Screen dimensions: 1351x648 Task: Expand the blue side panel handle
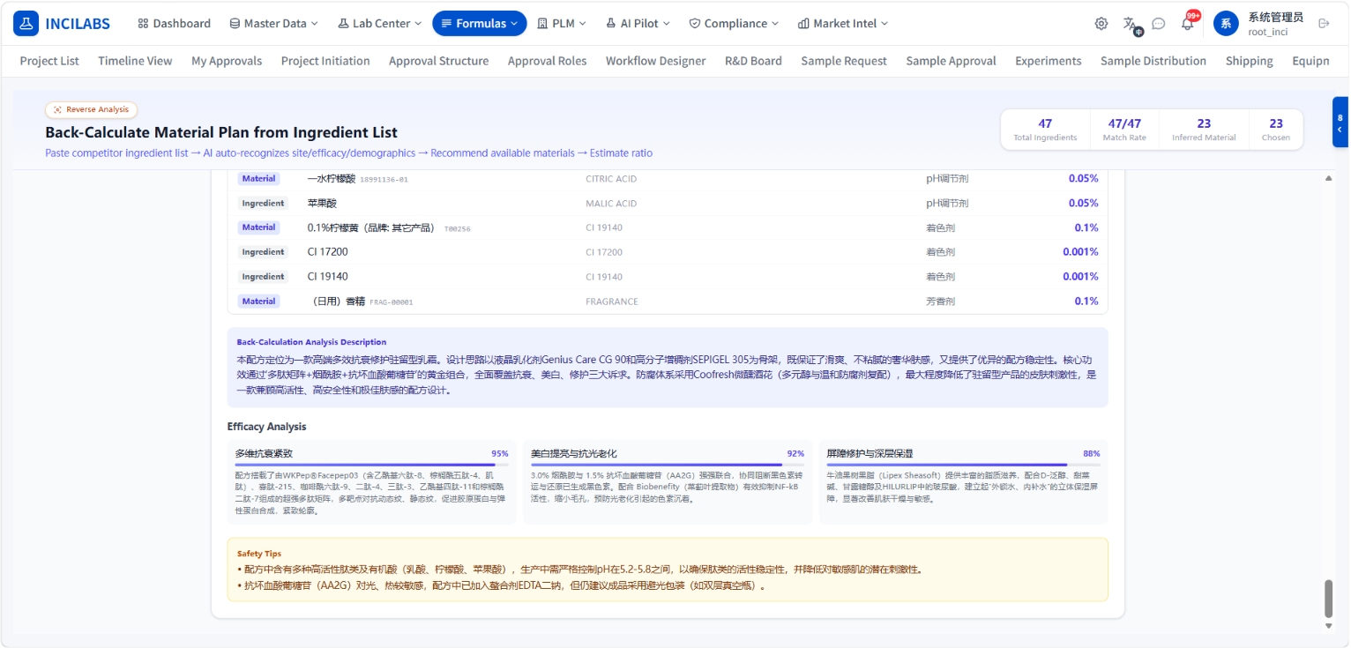tap(1340, 123)
